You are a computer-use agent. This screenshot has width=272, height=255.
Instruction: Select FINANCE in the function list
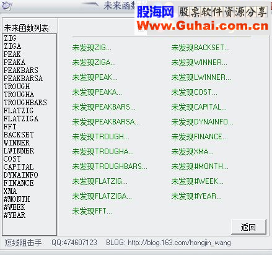19,183
